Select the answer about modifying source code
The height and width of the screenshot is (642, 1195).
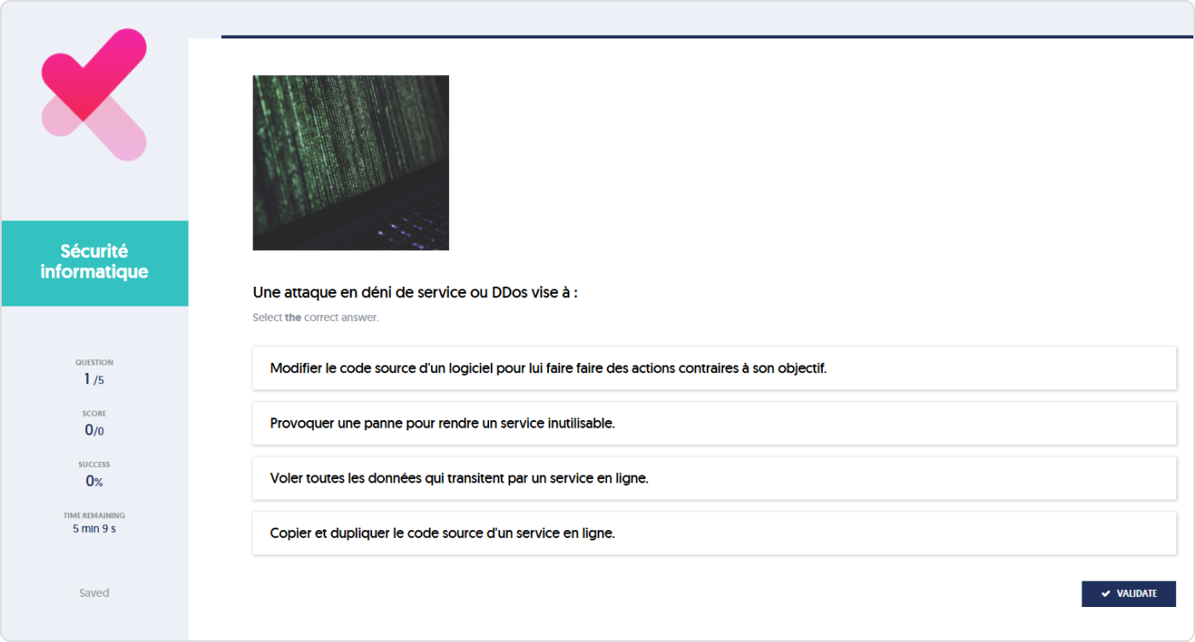tap(714, 368)
